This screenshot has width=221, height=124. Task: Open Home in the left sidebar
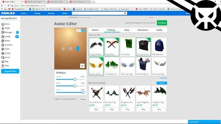pyautogui.click(x=6, y=24)
